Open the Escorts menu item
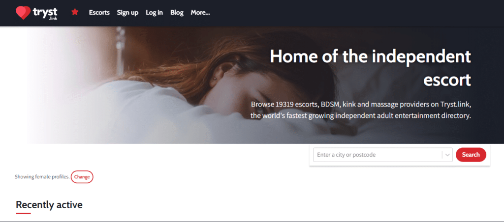 click(99, 12)
